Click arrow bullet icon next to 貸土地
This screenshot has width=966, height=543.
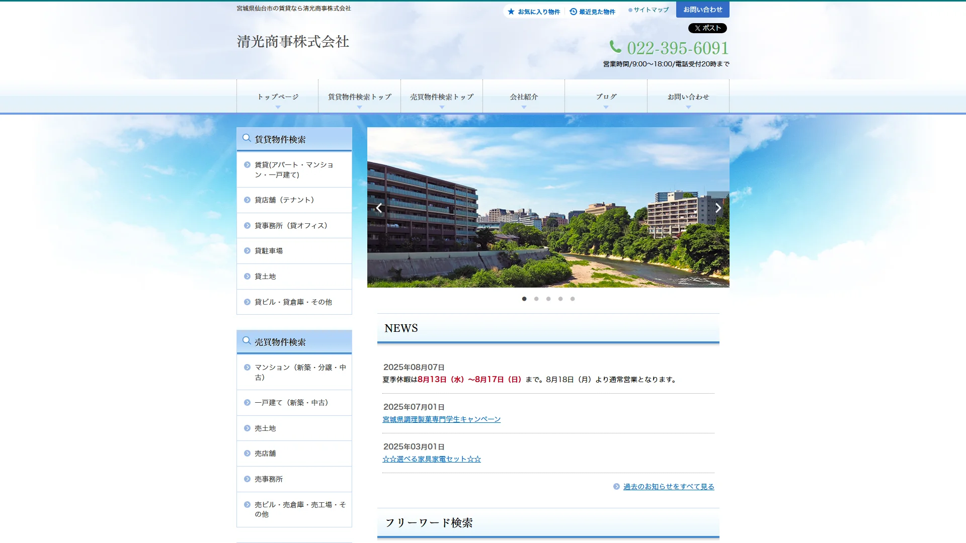tap(247, 276)
